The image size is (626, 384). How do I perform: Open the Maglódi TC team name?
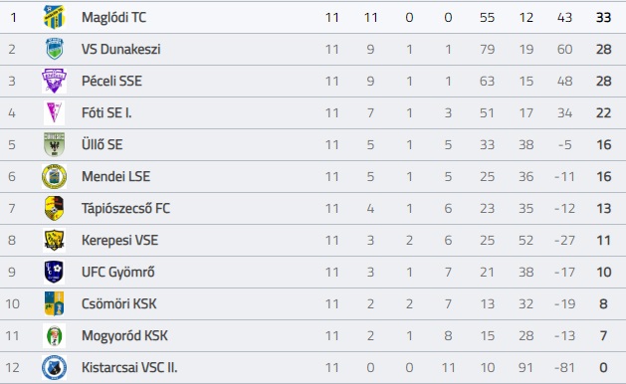pos(113,17)
